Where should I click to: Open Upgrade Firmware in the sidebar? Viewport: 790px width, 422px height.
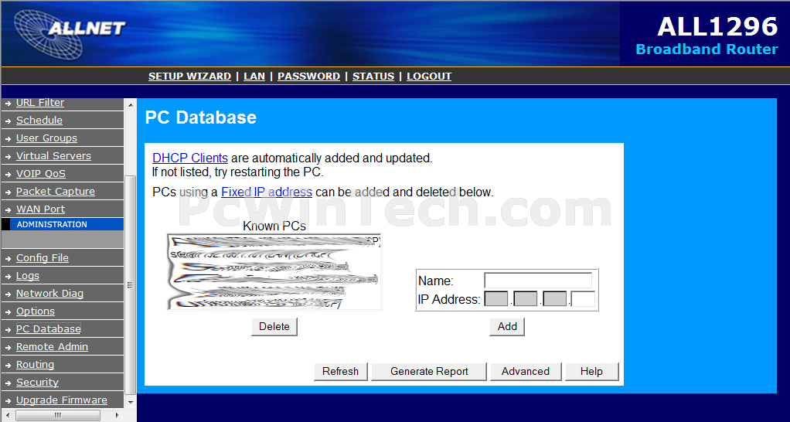pos(62,400)
